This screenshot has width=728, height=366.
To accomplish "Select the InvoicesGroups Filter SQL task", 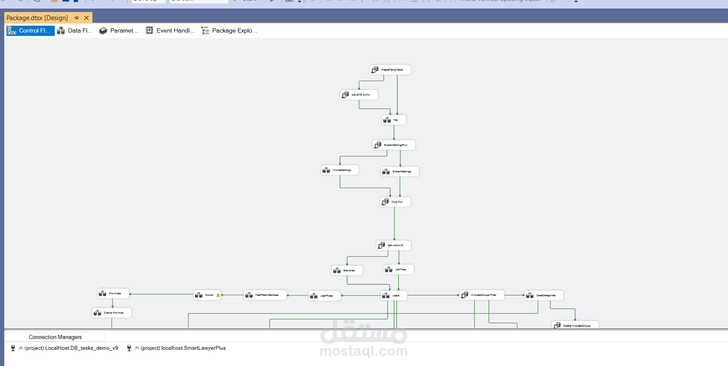I will (x=482, y=295).
